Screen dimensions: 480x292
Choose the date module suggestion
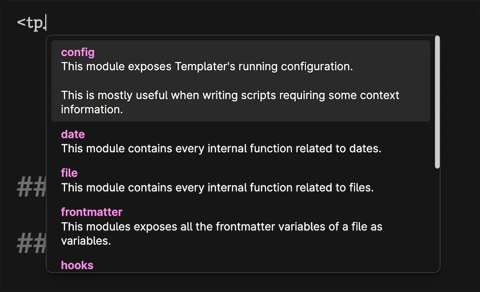[73, 135]
